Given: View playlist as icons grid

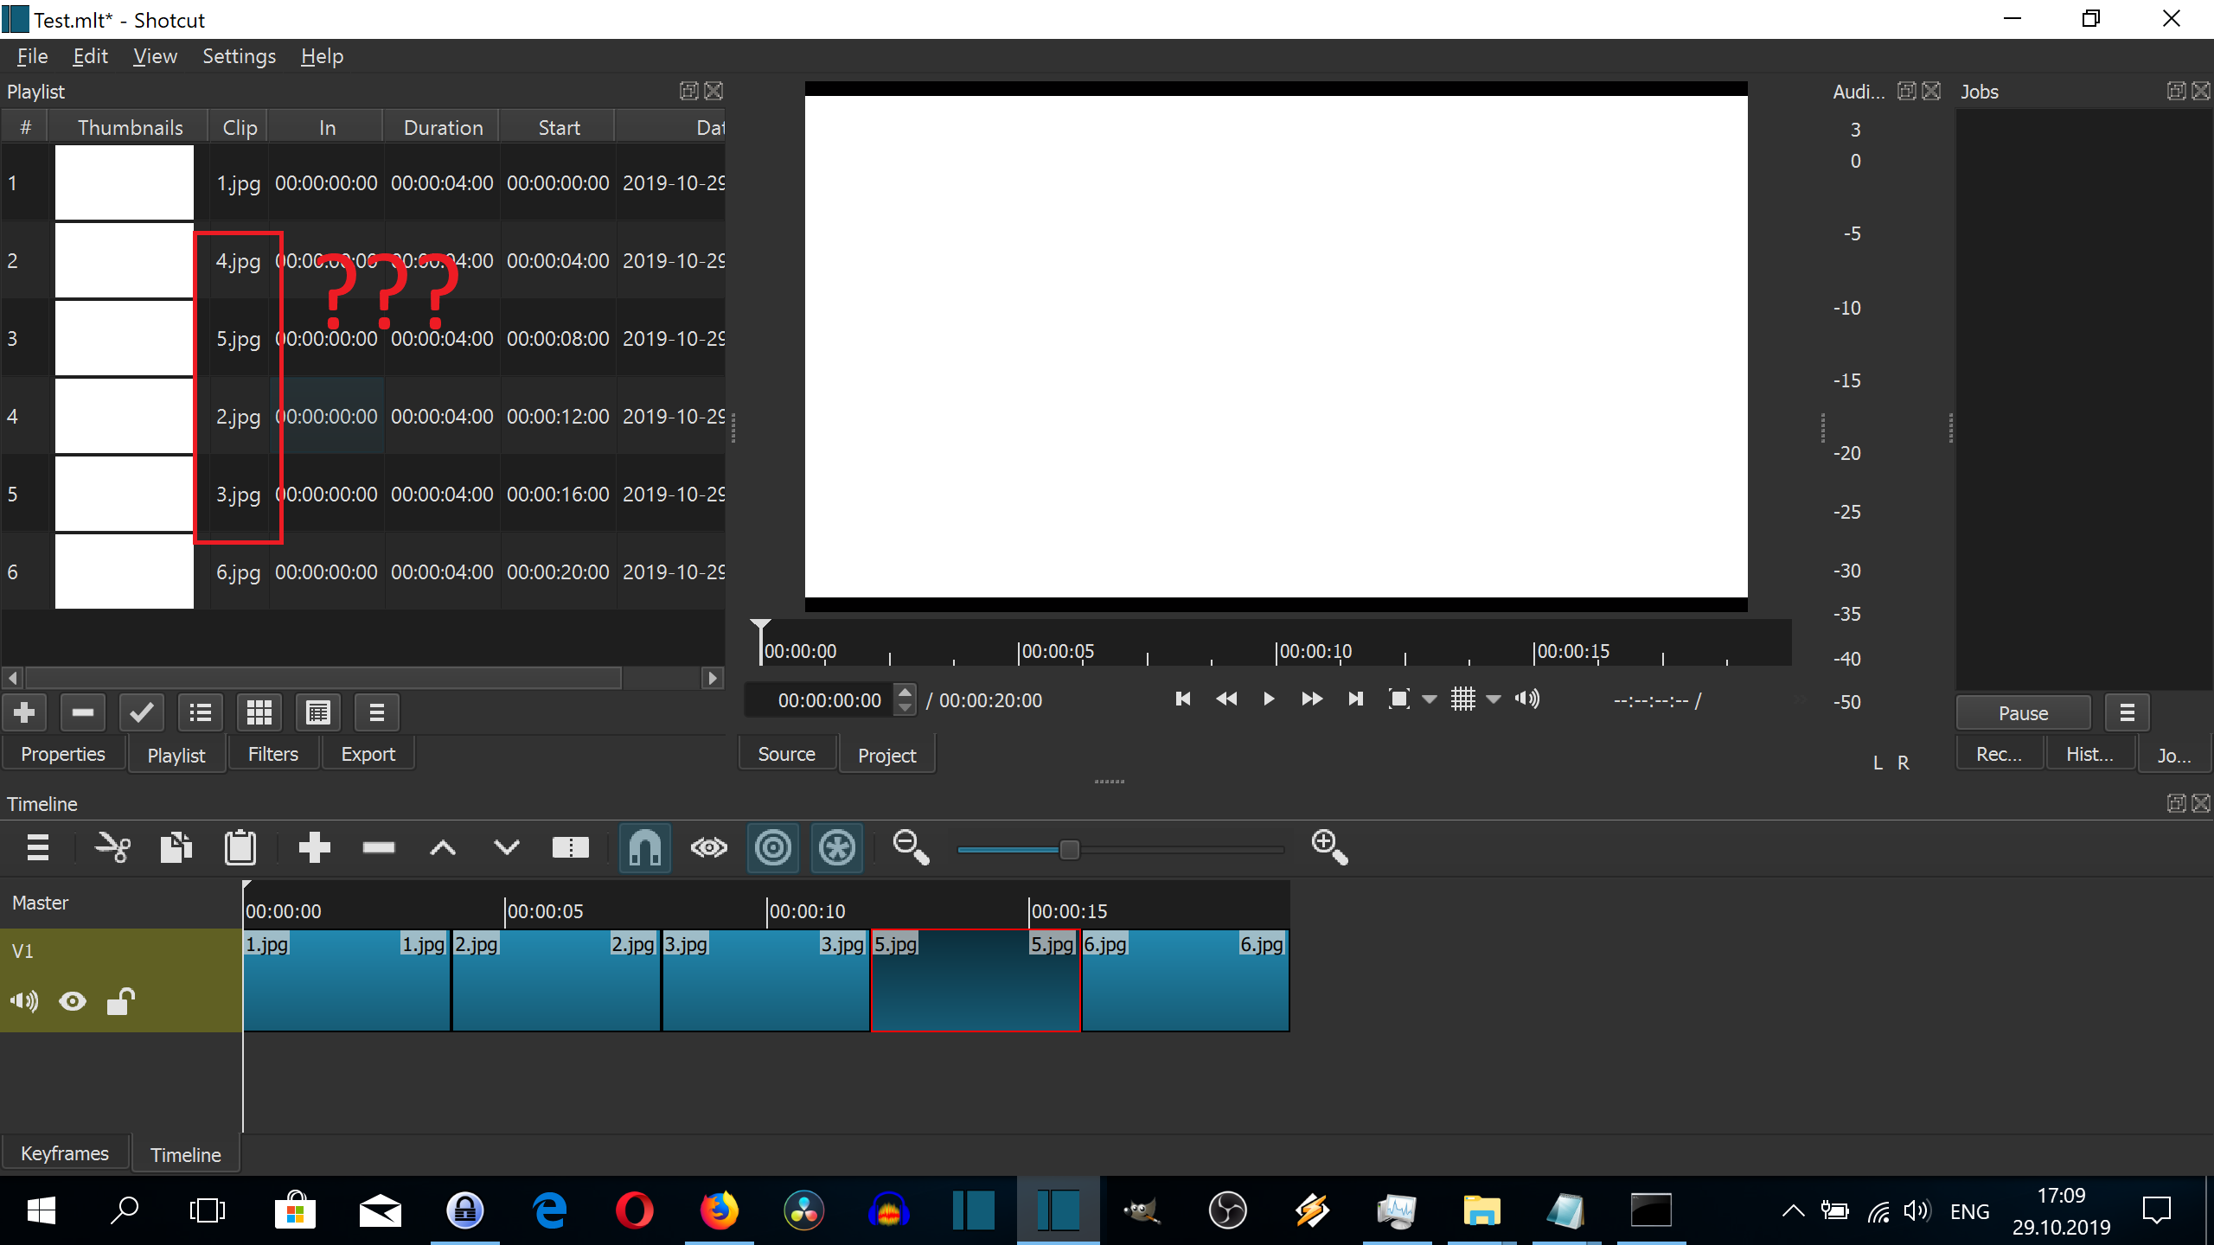Looking at the screenshot, I should pyautogui.click(x=259, y=713).
